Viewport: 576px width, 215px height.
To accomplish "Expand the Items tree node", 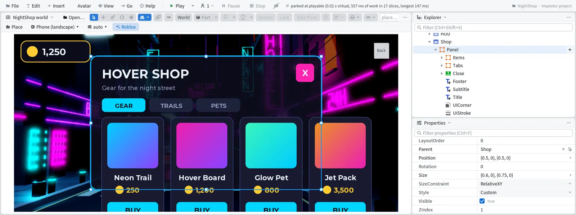I will pos(442,58).
